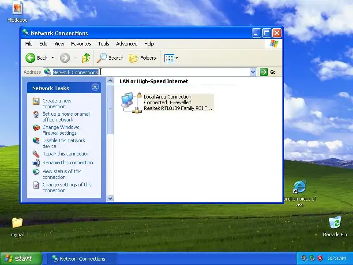The image size is (353, 265).
Task: Click the 3:23 AM clock
Action: point(337,258)
